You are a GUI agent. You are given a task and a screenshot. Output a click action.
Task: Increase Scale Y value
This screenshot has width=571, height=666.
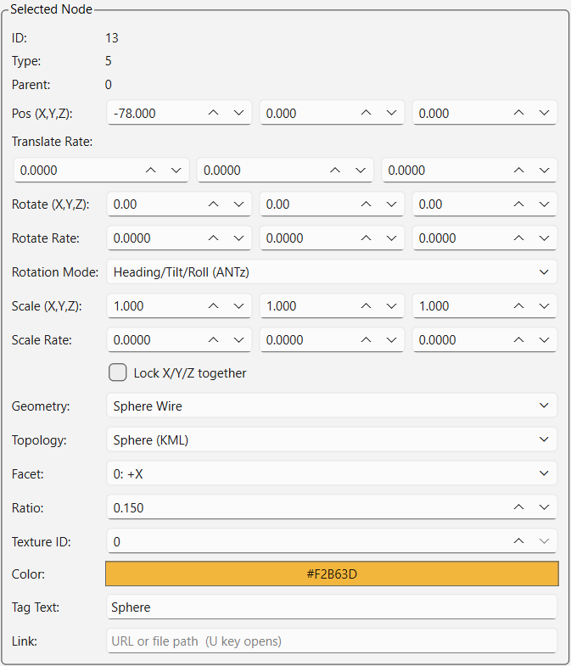(x=366, y=306)
